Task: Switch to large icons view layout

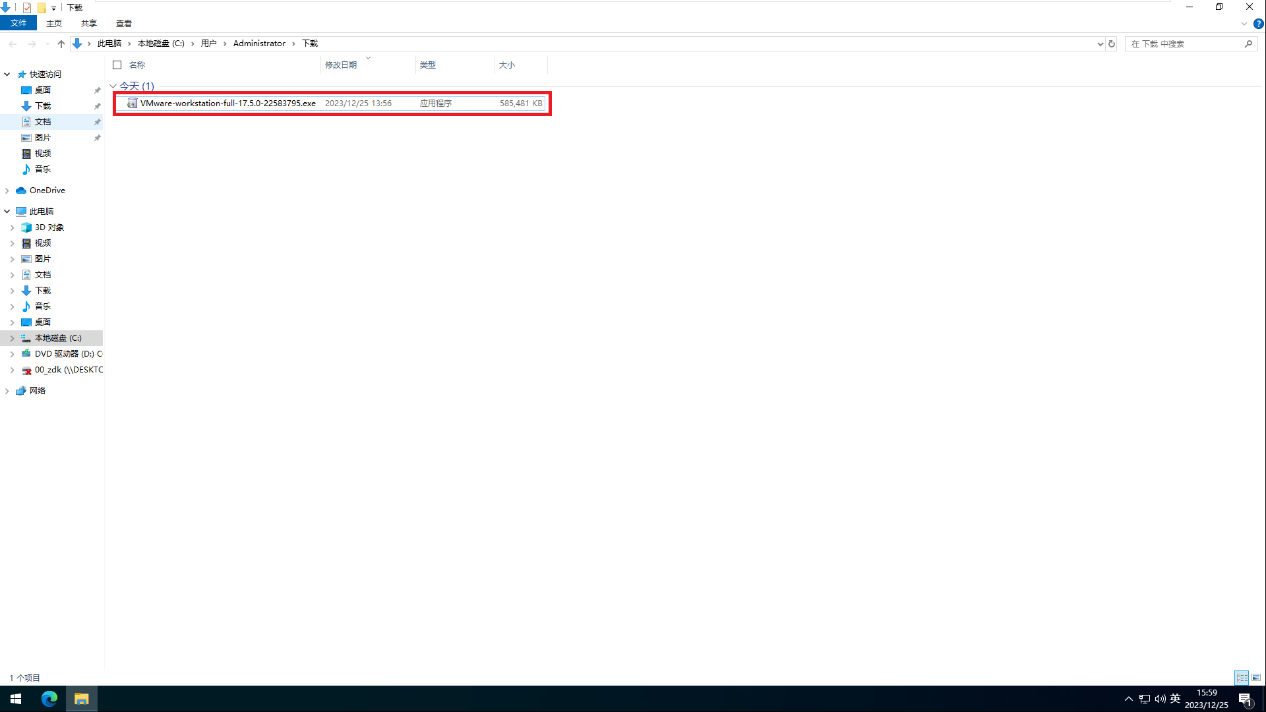Action: tap(1256, 678)
